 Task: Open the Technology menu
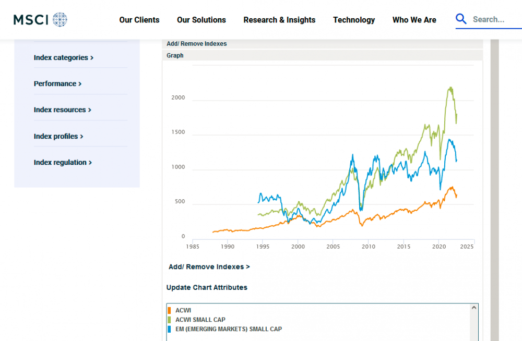(354, 20)
